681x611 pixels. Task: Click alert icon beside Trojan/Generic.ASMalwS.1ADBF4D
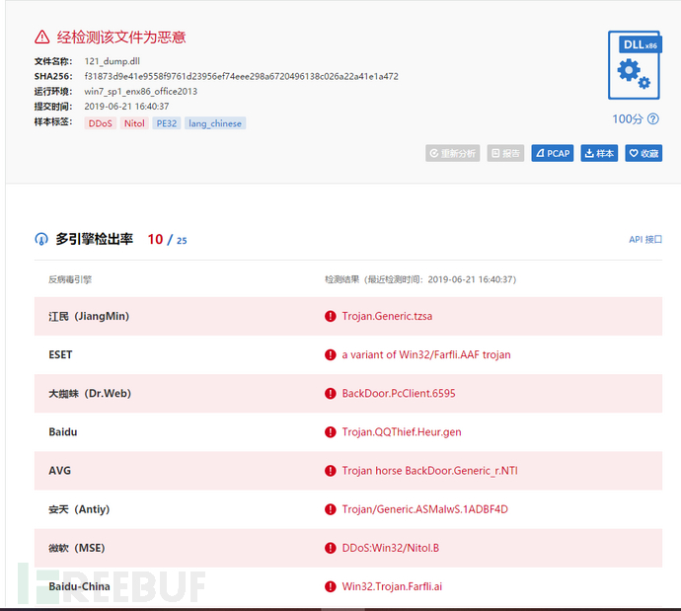pyautogui.click(x=330, y=509)
